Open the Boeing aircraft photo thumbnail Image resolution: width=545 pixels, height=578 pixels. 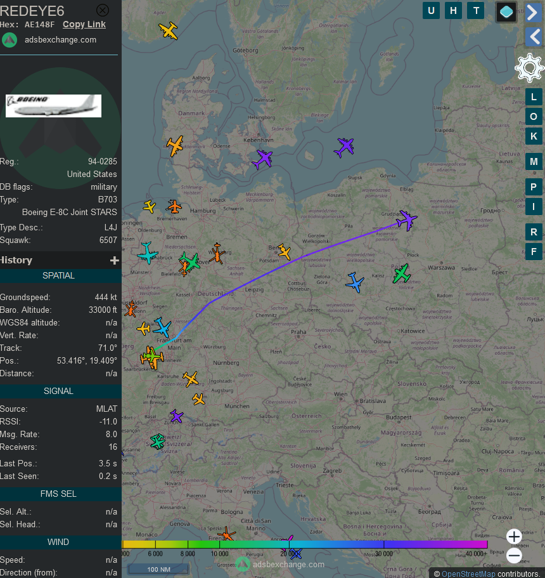[x=53, y=106]
